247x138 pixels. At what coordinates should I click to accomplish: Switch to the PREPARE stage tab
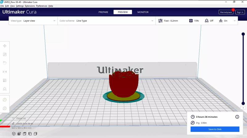coord(103,12)
